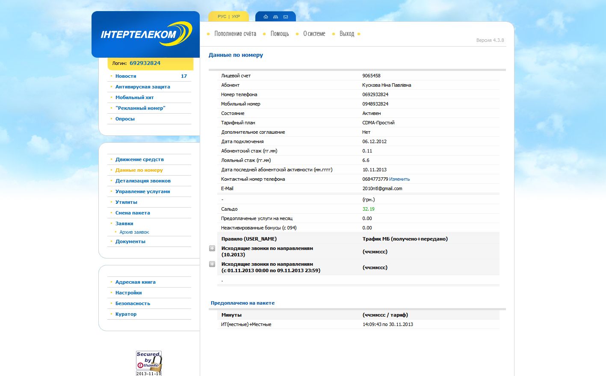Open Адресная книга
606x376 pixels.
point(136,282)
